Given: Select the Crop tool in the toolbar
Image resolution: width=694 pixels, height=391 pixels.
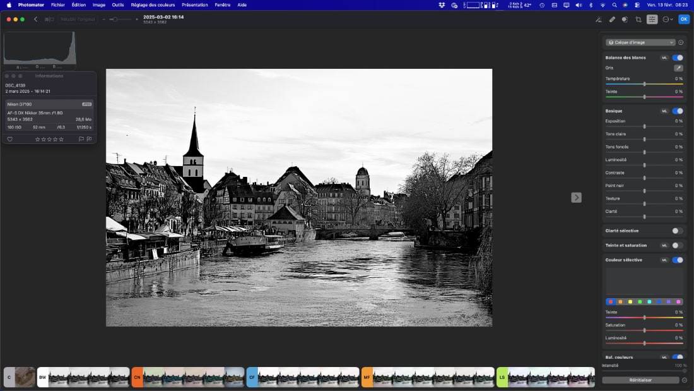Looking at the screenshot, I should pos(638,19).
